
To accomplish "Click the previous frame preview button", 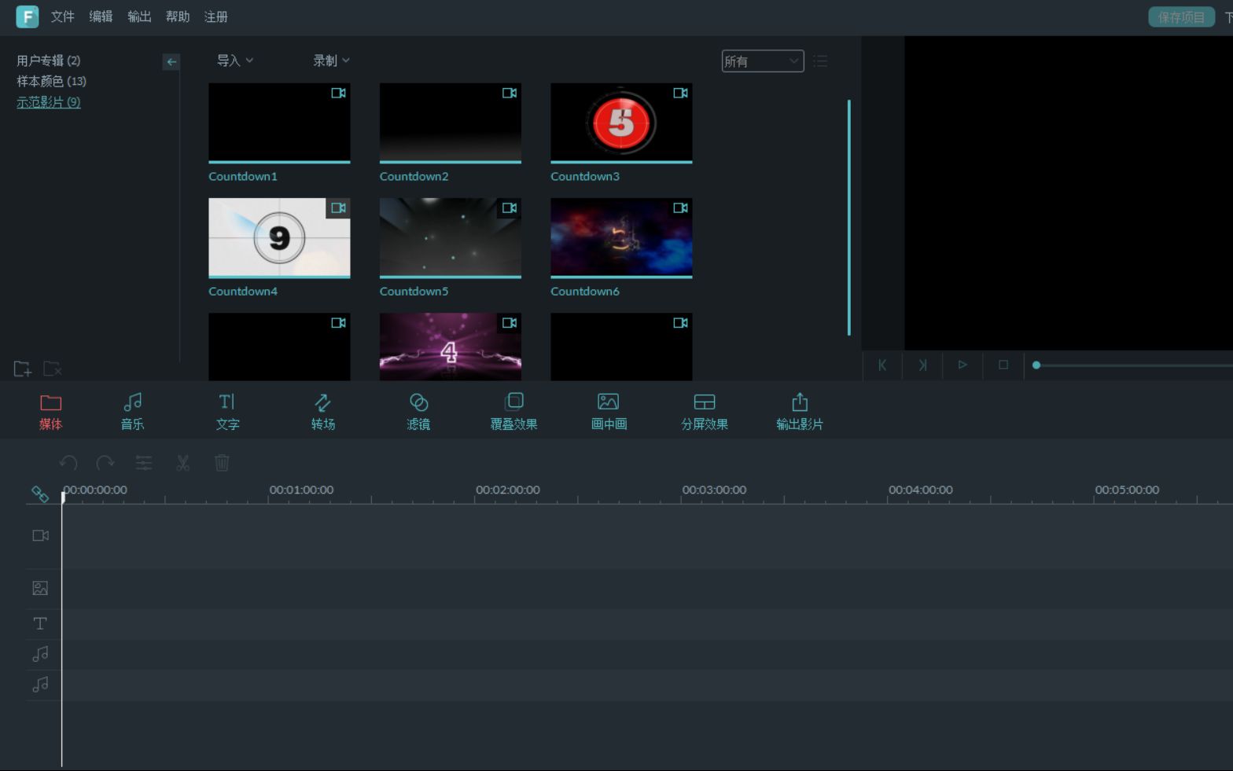I will pyautogui.click(x=882, y=365).
